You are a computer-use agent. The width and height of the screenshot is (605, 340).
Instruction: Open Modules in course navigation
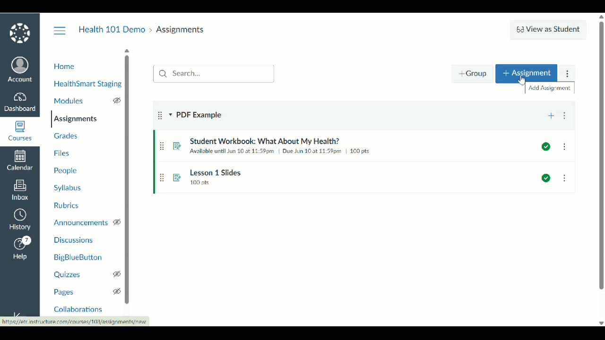click(68, 101)
